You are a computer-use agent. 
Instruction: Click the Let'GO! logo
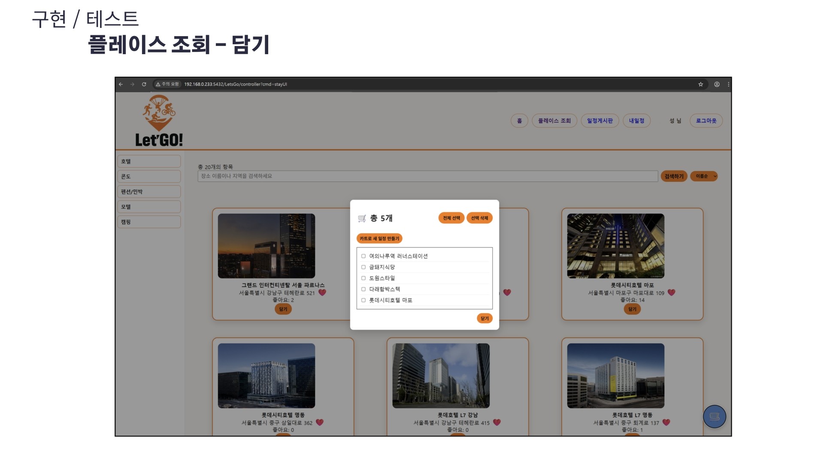pyautogui.click(x=159, y=121)
